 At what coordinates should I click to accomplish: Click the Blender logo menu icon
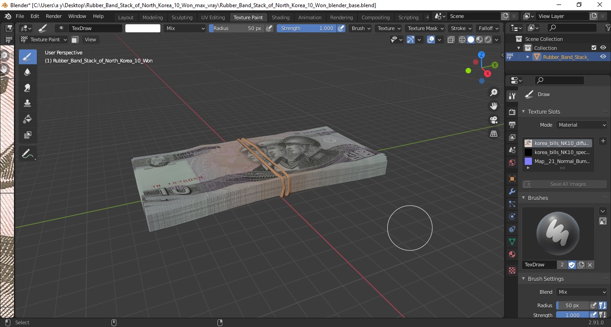(8, 16)
